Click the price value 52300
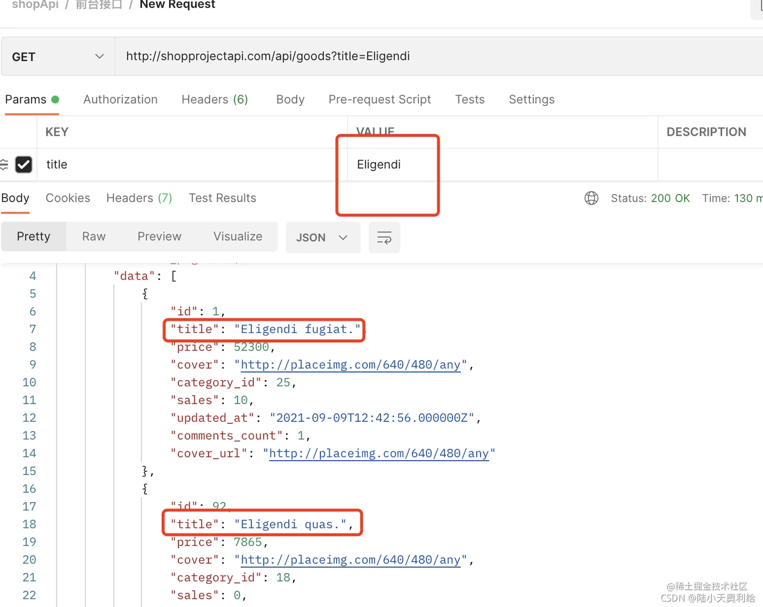Viewport: 763px width, 607px height. [251, 347]
